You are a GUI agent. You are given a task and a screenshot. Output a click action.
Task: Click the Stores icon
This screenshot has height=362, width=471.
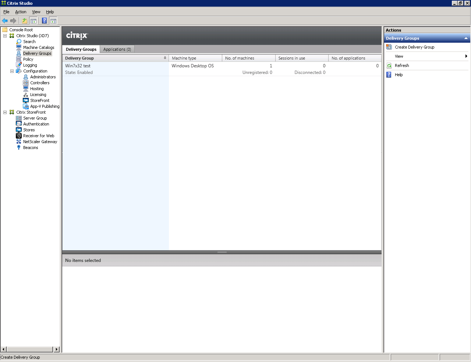[x=19, y=130]
